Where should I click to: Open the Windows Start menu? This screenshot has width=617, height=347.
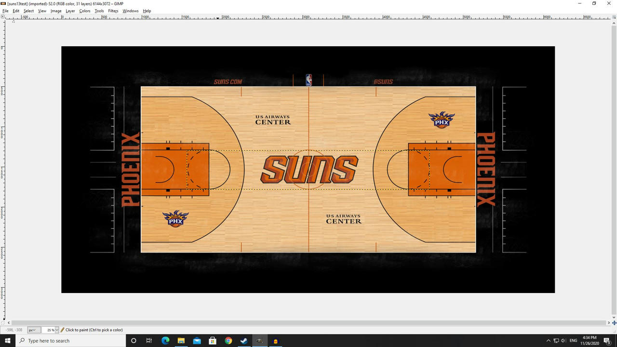[8, 341]
